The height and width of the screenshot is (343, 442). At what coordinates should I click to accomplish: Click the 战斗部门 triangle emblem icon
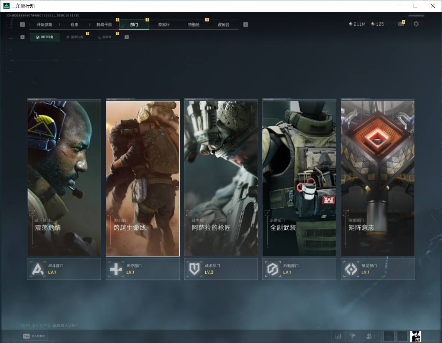click(38, 269)
